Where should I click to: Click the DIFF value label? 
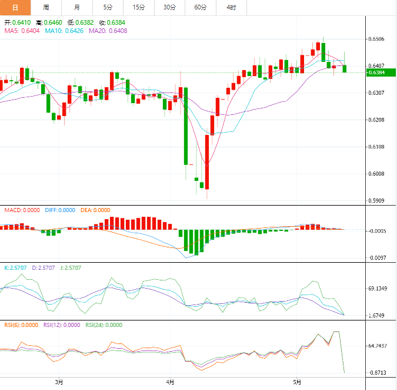coord(60,210)
